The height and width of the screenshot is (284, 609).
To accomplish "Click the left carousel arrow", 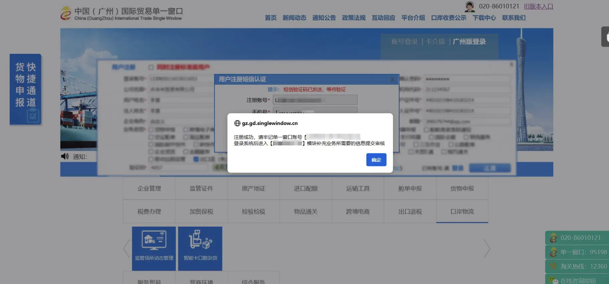I will [x=127, y=249].
